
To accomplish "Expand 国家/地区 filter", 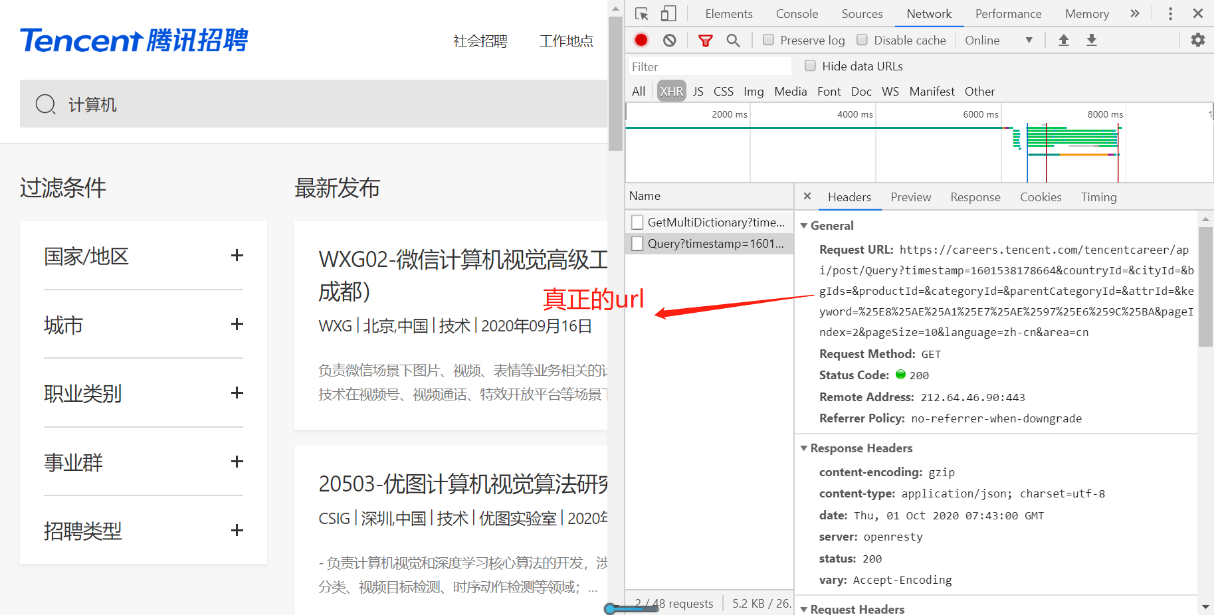I will [x=237, y=256].
